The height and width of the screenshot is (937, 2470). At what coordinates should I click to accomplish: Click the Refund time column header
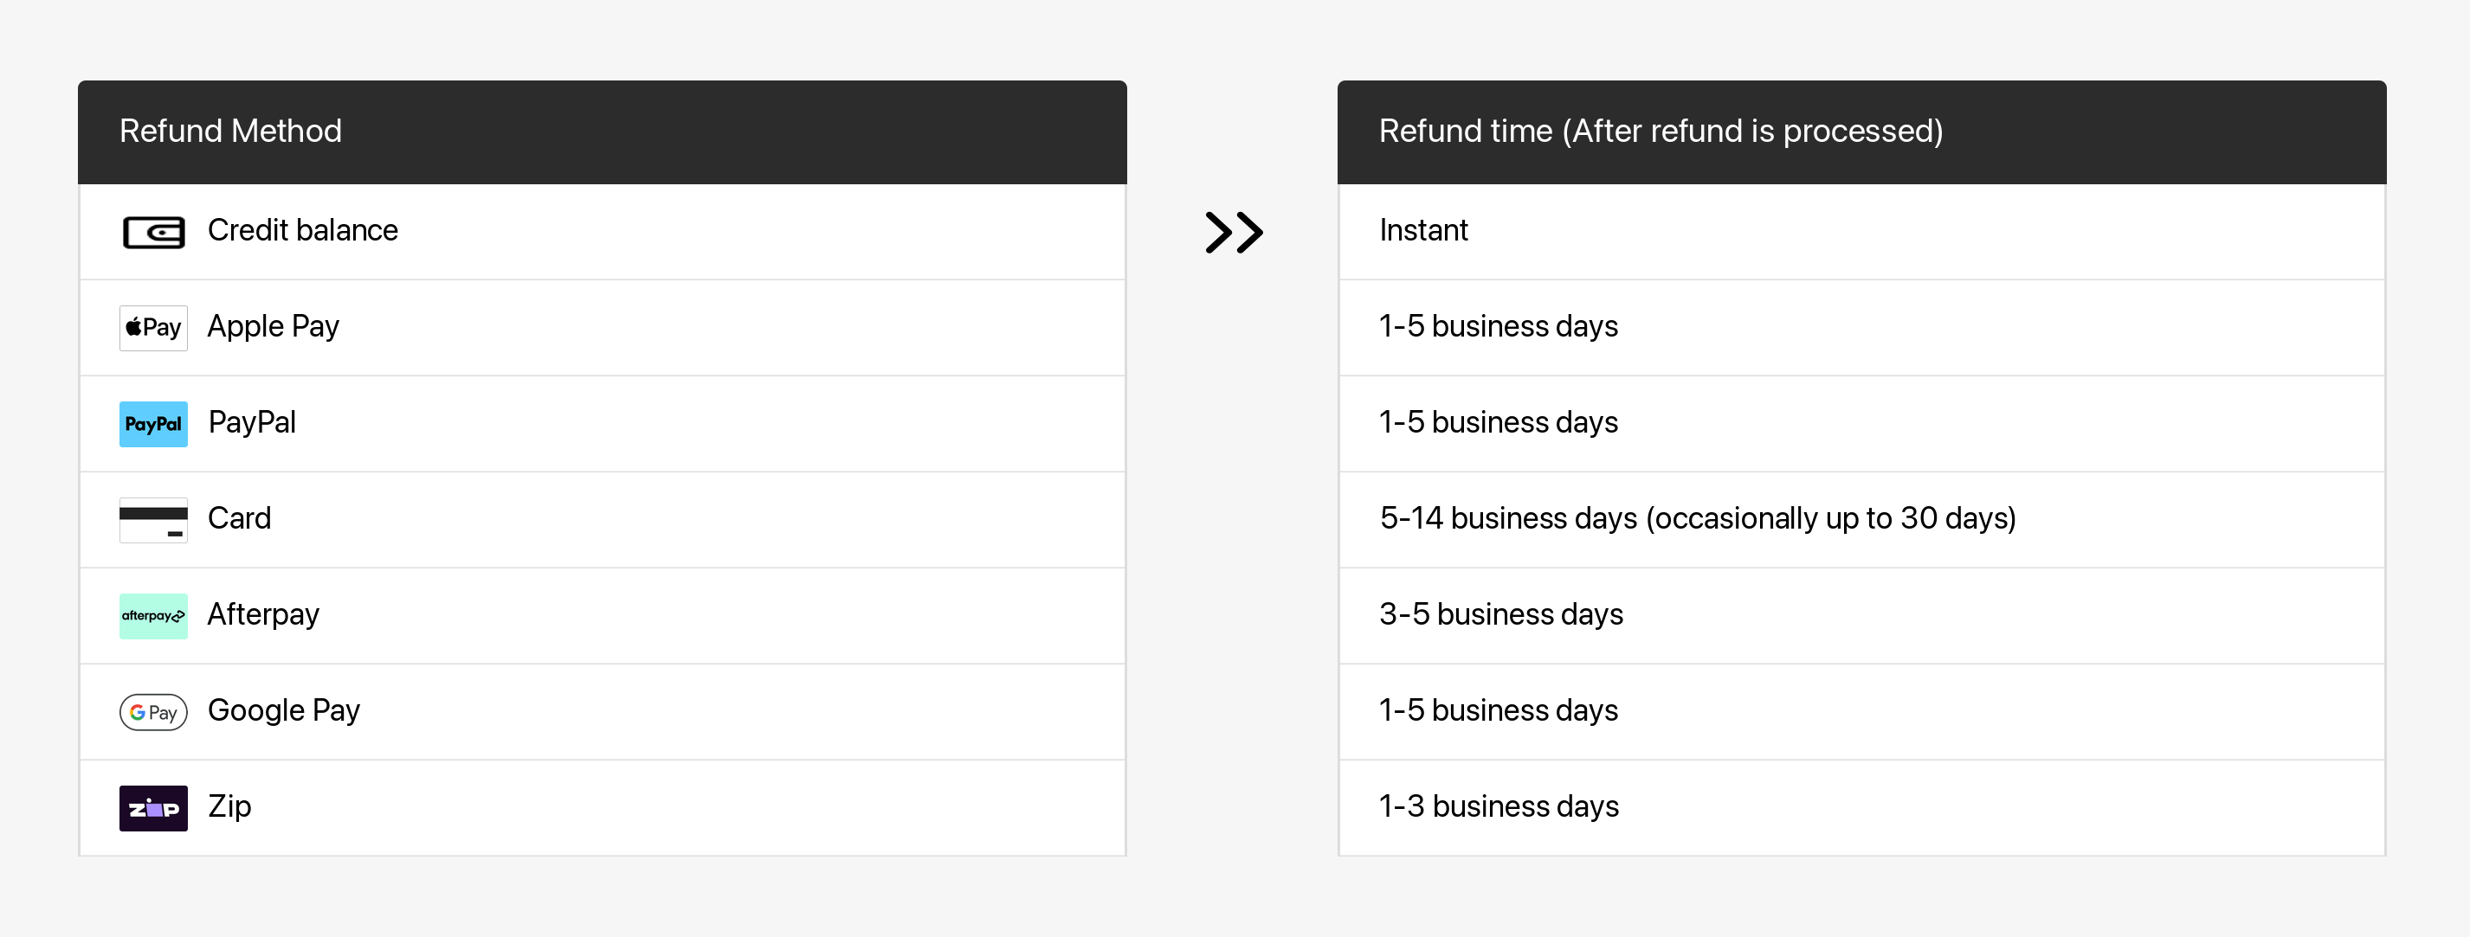pos(1661,132)
